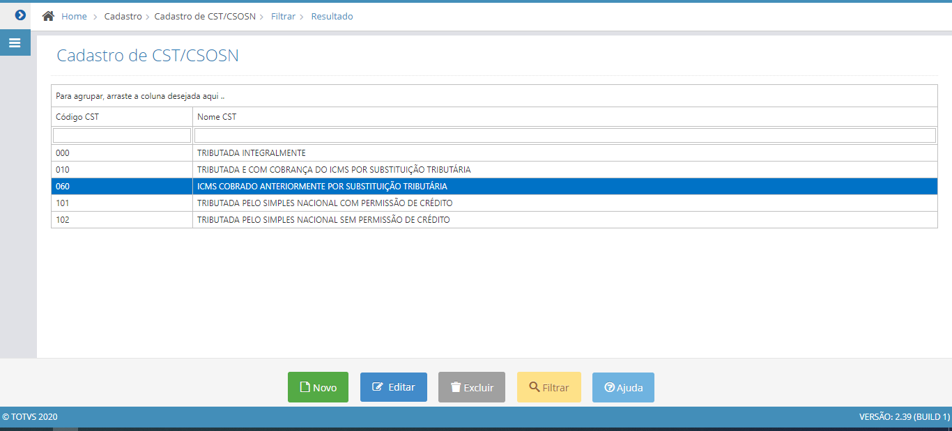The image size is (952, 431).
Task: Open Cadastro breadcrumb
Action: tap(123, 16)
